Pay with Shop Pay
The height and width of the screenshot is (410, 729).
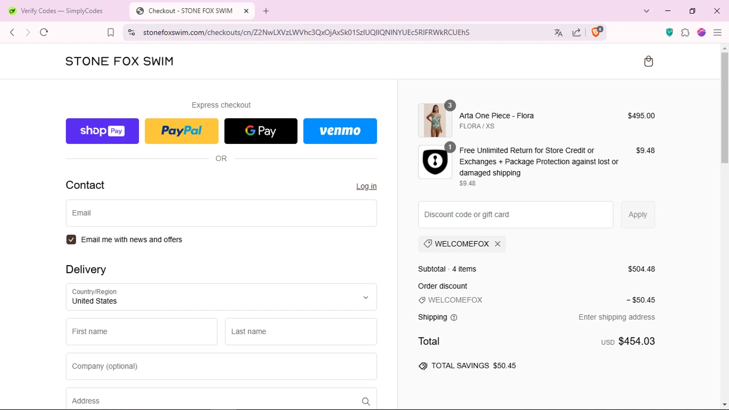pos(103,131)
